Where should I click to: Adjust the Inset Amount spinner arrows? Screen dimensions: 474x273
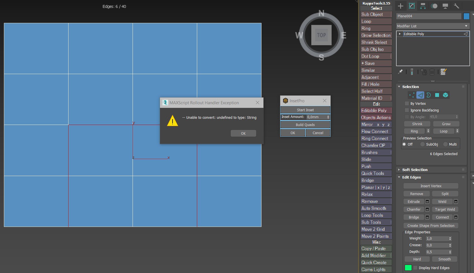coord(328,117)
